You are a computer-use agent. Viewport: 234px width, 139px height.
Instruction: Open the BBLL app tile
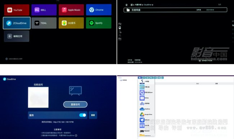[44, 10]
